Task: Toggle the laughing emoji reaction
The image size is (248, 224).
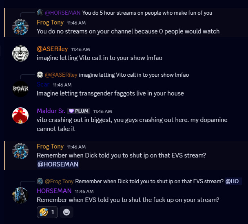Action: [x=47, y=212]
